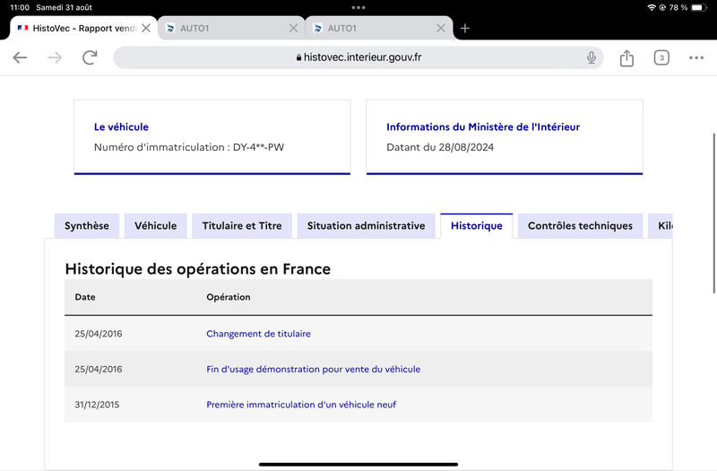Open the Véhicule tab
The image size is (717, 471).
pyautogui.click(x=155, y=226)
